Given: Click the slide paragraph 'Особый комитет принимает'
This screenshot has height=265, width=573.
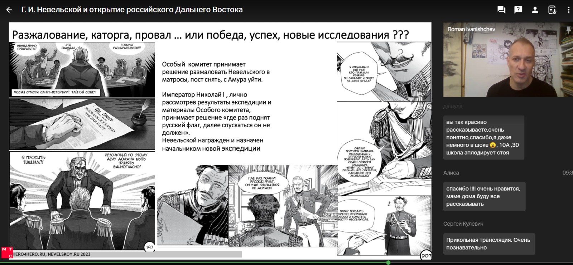Looking at the screenshot, I should 216,72.
